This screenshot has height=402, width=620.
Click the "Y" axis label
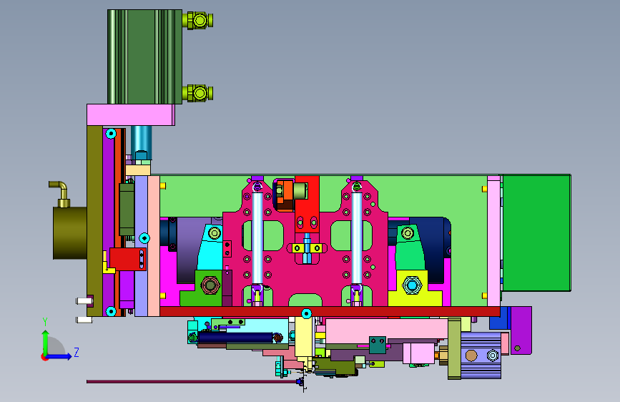[x=45, y=322]
